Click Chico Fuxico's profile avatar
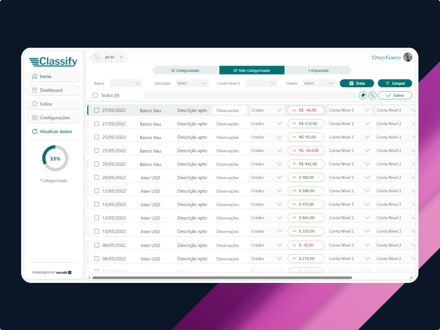This screenshot has height=330, width=440. point(408,57)
